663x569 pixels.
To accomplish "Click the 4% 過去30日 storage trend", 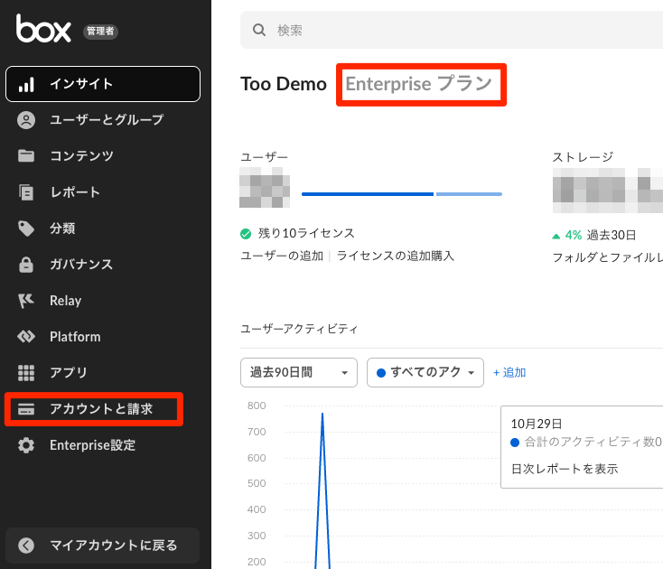I will coord(594,235).
